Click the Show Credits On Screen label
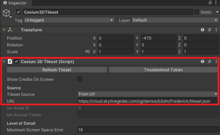The width and height of the screenshot is (220, 135). point(30,79)
